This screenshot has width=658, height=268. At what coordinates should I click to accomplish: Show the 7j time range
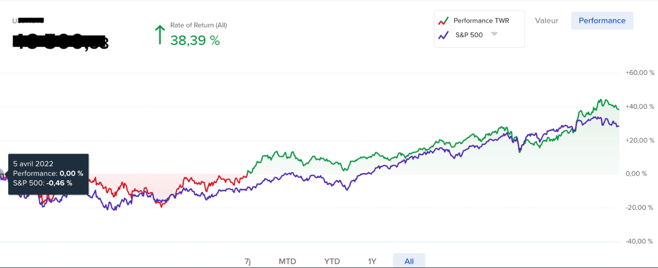coord(247,261)
